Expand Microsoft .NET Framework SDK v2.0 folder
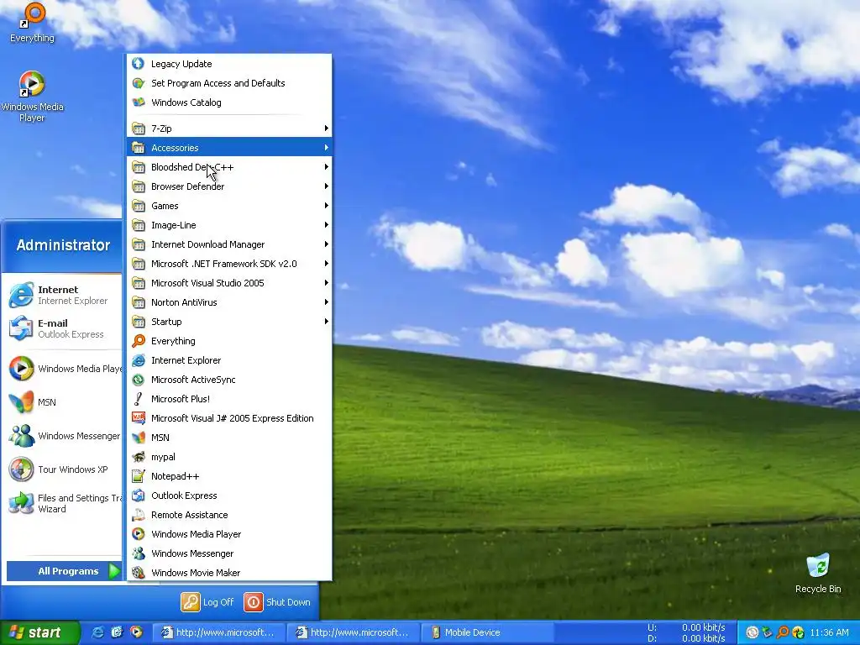This screenshot has width=860, height=645. (x=229, y=264)
